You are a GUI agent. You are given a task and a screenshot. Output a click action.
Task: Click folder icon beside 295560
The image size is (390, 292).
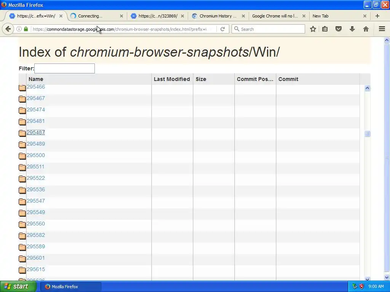coord(22,224)
